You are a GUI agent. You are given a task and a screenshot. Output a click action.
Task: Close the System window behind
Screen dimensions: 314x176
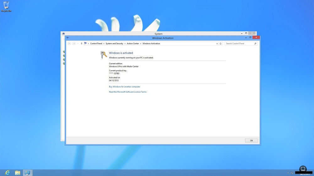252,33
